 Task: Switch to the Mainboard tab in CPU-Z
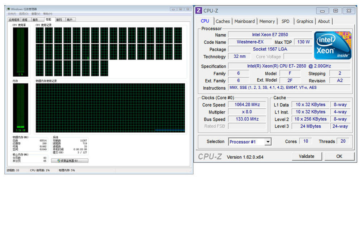click(x=244, y=21)
